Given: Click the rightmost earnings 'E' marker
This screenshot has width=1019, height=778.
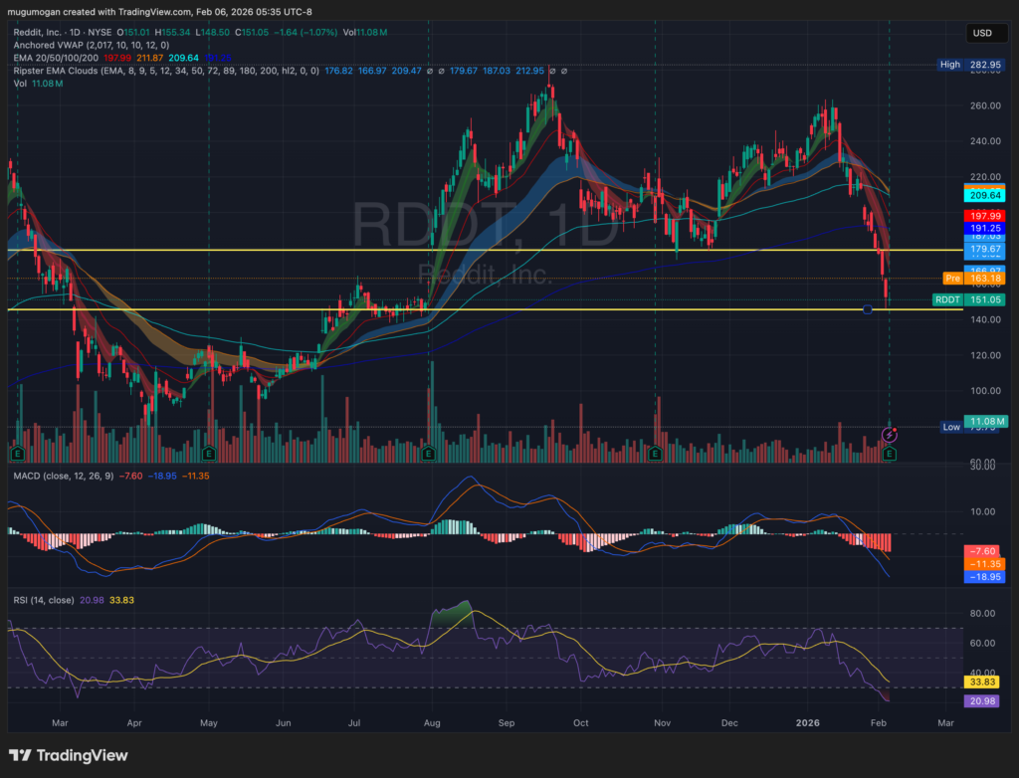Looking at the screenshot, I should click(x=889, y=454).
